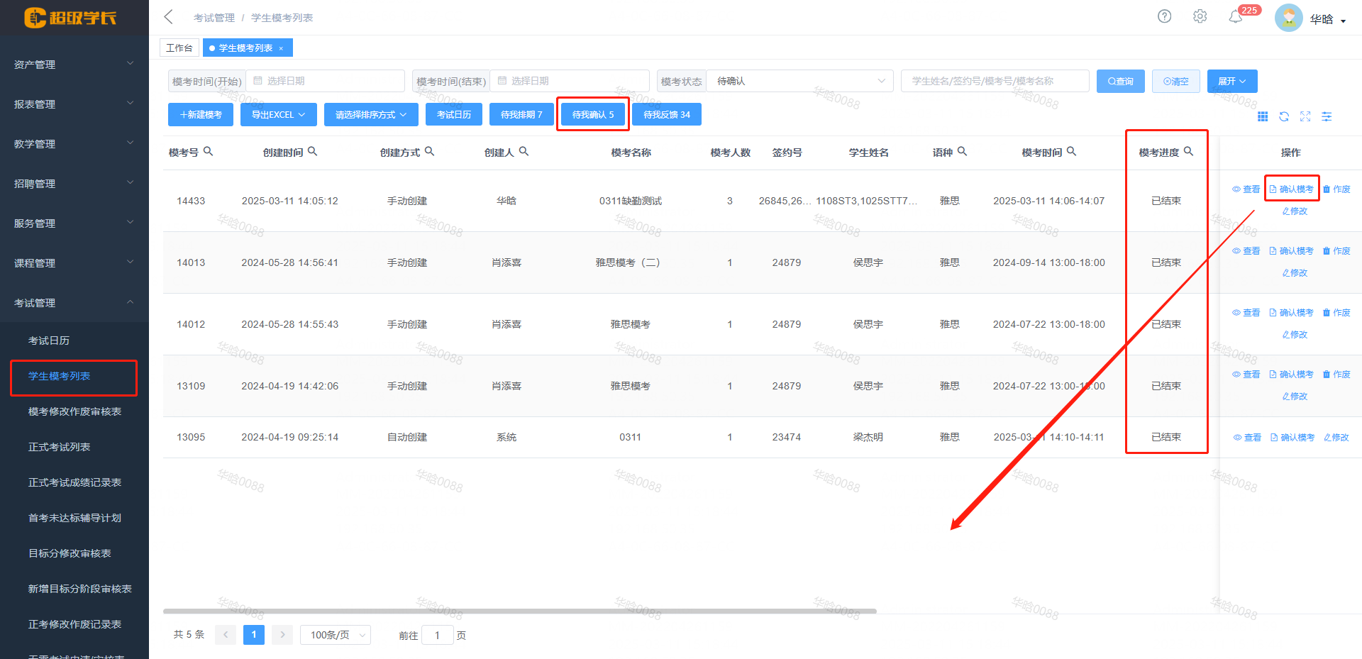Open the 导出EXCEL dropdown button
The image size is (1362, 659).
point(278,114)
